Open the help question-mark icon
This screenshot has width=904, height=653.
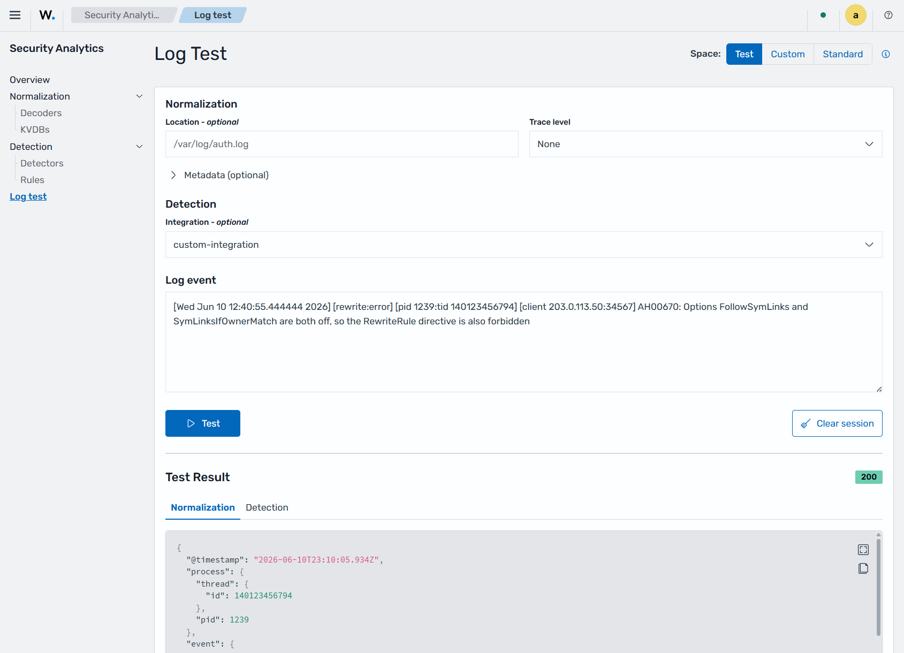[888, 15]
